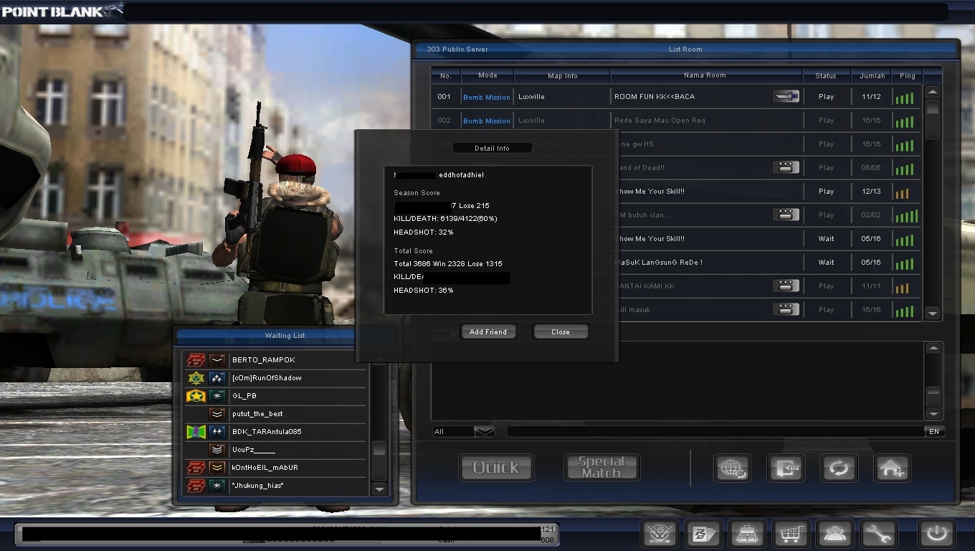
Task: Click the room list scrollbar thumb
Action: [x=932, y=109]
